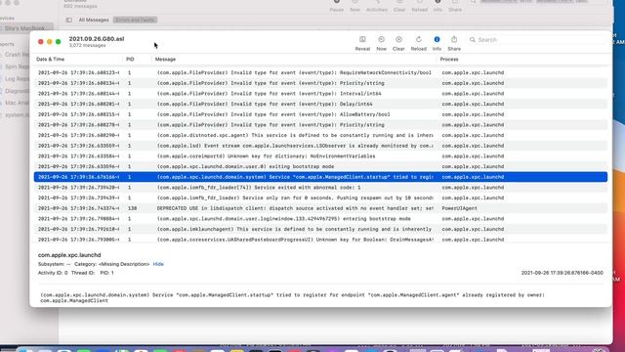Select the com.apple.coreimportd Unknown key row
Screen dimensions: 625x352
(x=320, y=156)
